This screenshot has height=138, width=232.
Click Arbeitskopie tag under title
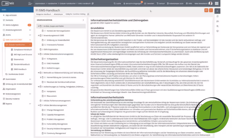coord(58,14)
